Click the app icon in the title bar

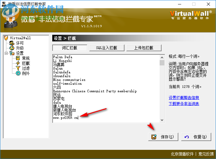pos(4,4)
